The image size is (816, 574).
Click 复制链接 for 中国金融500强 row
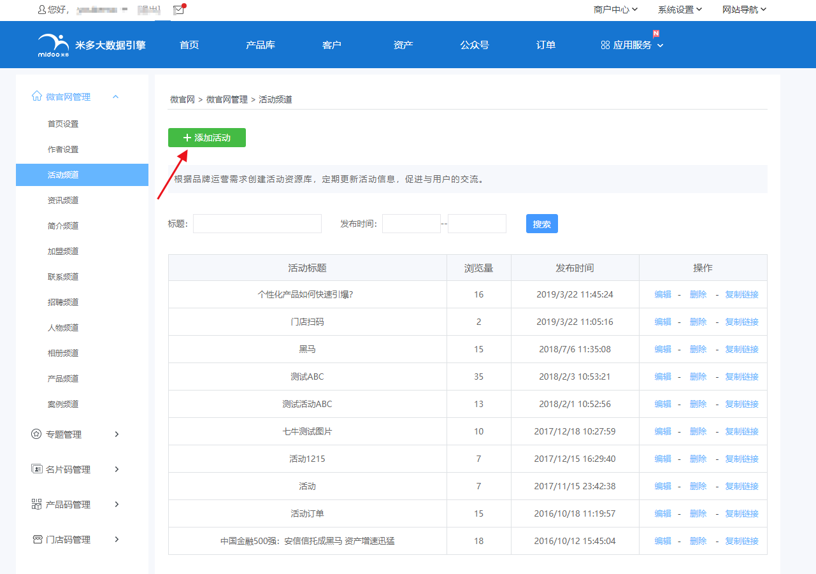[x=742, y=541]
